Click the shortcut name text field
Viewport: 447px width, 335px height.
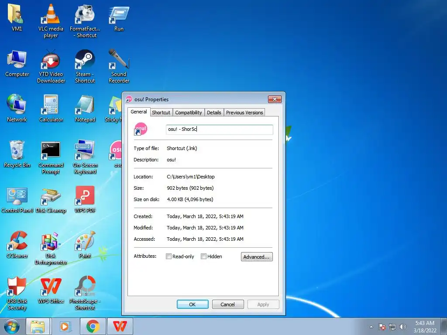click(x=220, y=129)
